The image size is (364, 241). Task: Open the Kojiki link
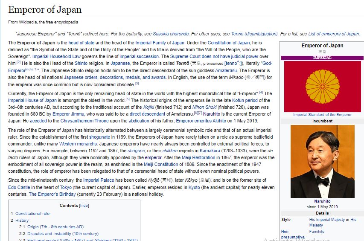pos(149,107)
